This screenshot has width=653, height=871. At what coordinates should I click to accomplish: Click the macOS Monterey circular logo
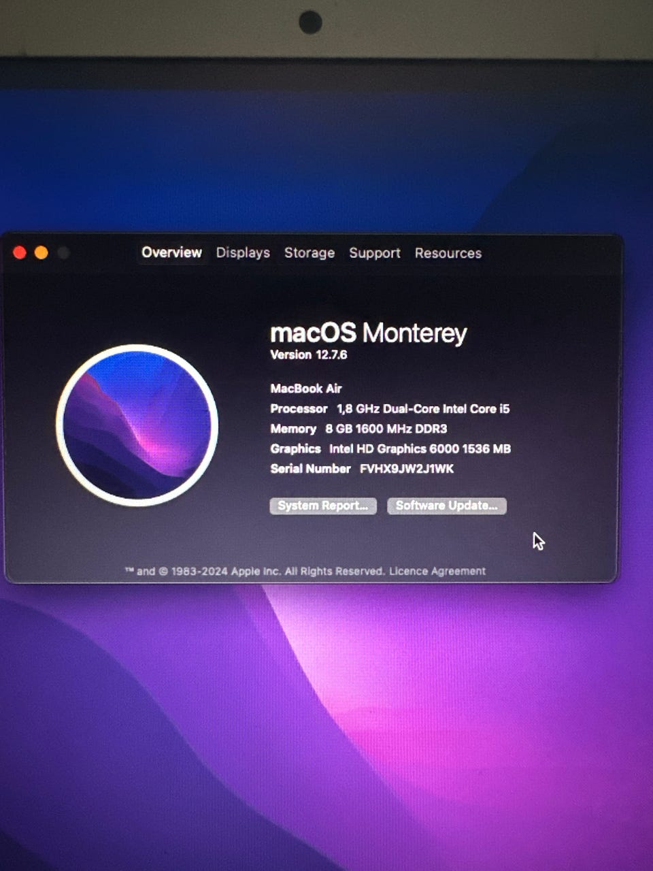[137, 425]
